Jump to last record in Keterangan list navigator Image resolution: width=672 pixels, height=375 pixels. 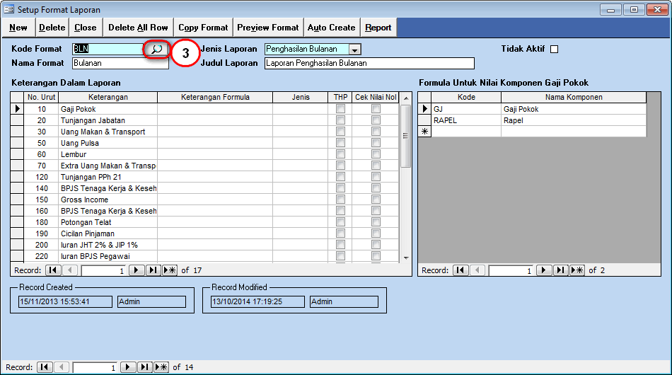click(153, 270)
